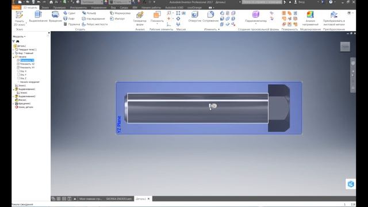Image resolution: width=368 pixels, height=207 pixels.
Task: Click the Undo arrow in quick access toolbar
Action: point(39,2)
